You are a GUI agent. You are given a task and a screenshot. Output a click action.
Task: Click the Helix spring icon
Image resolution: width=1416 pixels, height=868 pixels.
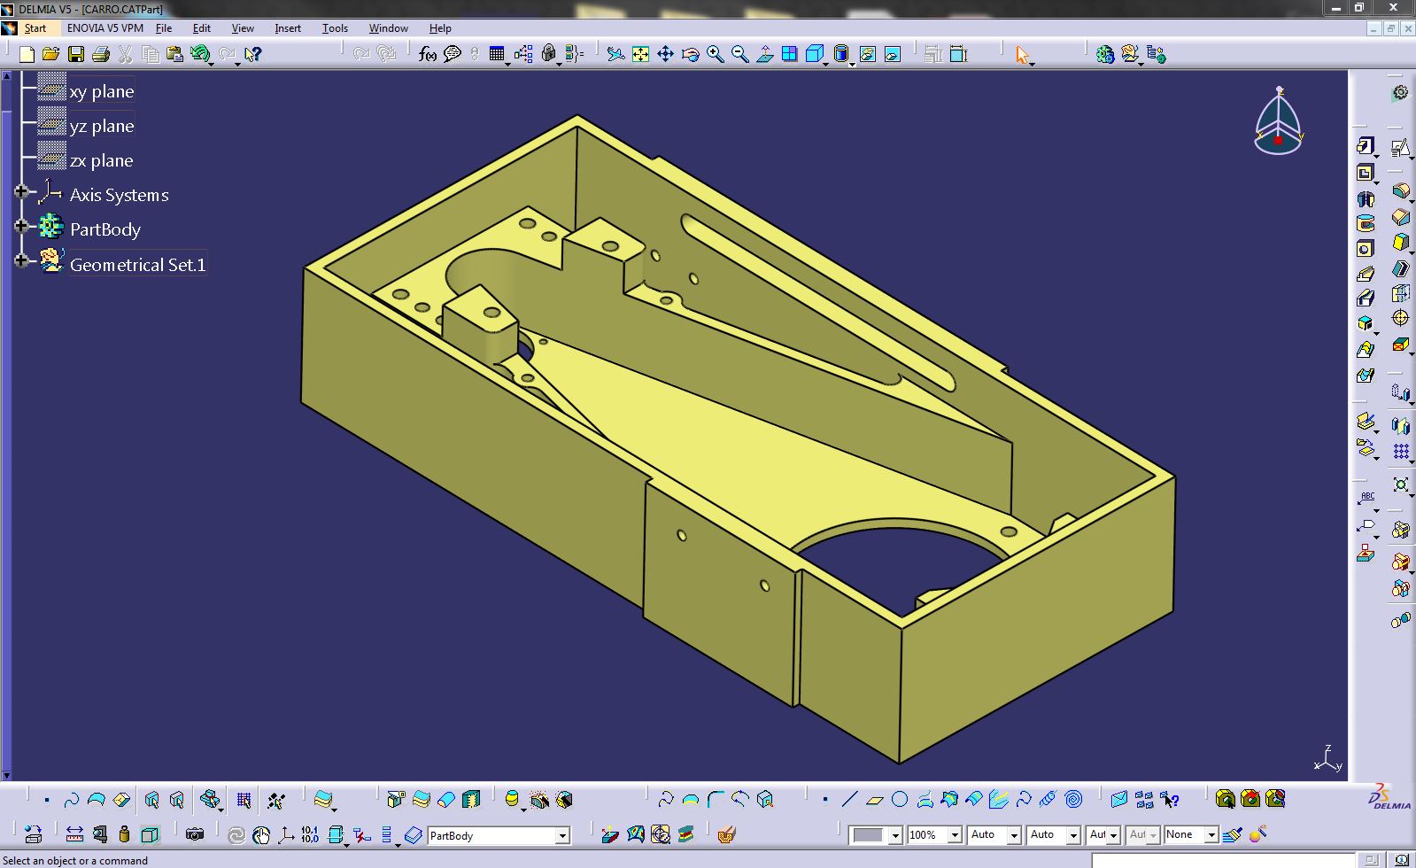[1048, 800]
